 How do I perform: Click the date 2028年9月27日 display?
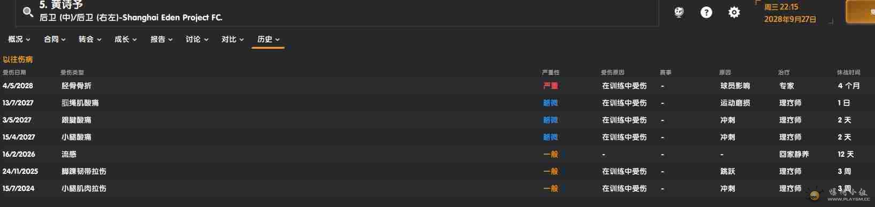790,19
